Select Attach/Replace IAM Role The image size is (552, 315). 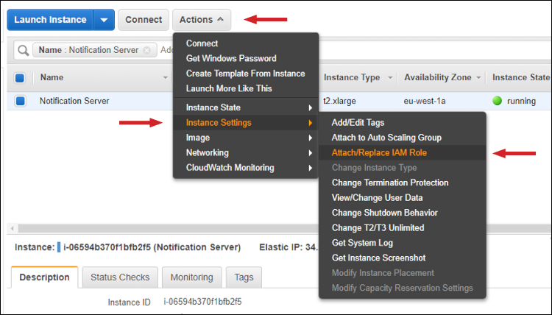(379, 152)
